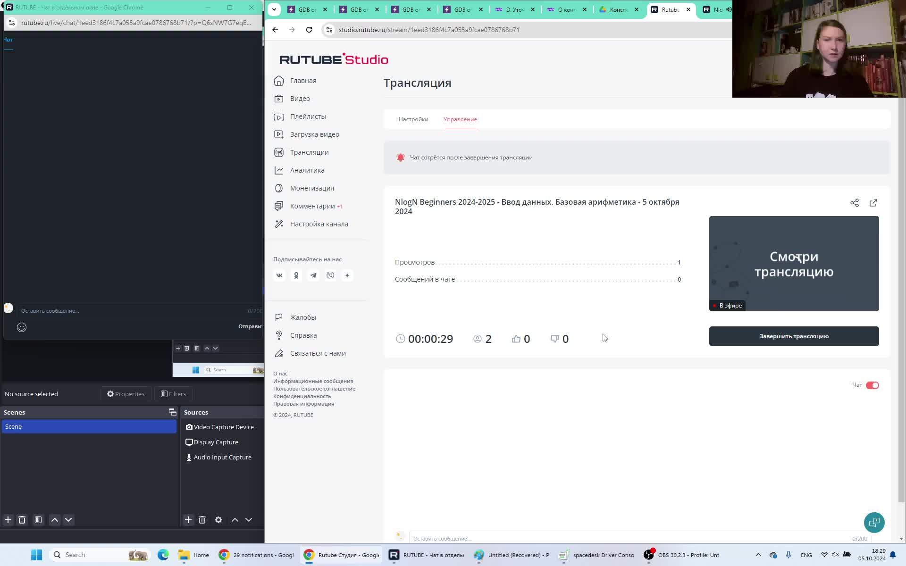Click Отправить in the chat window
Image resolution: width=906 pixels, height=566 pixels.
pyautogui.click(x=250, y=326)
